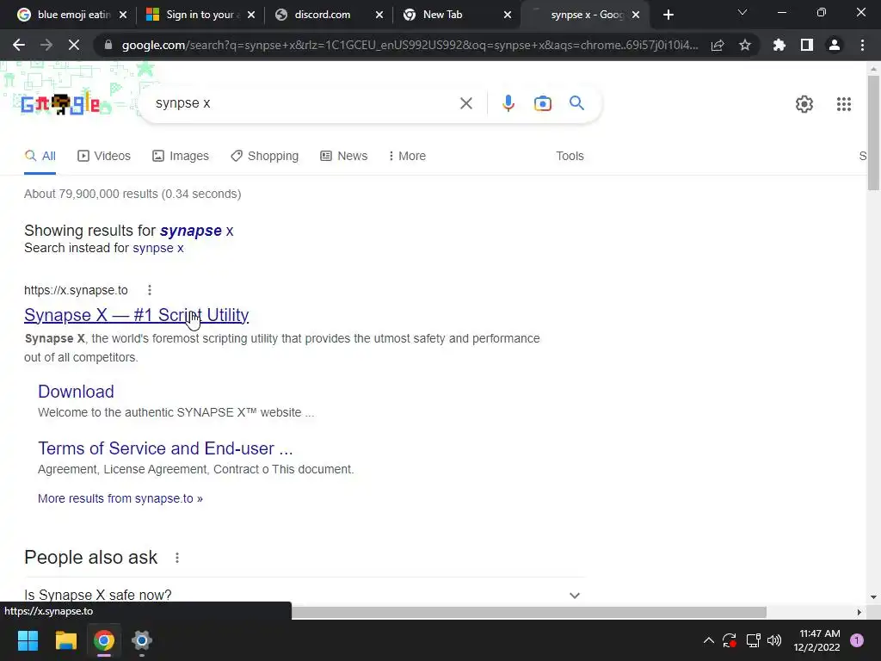Open the Settings app on the taskbar

[x=142, y=640]
